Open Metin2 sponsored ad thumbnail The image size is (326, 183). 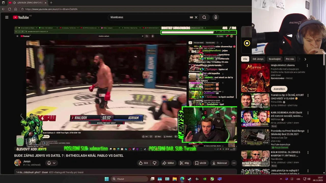click(255, 78)
